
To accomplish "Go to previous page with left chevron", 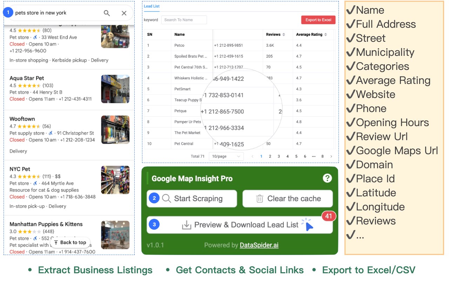I will click(252, 156).
